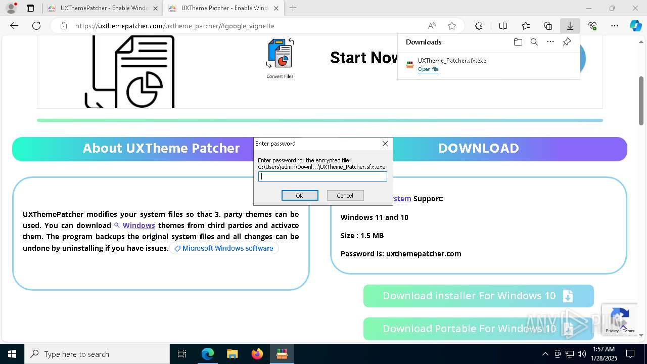
Task: Show hidden system tray icons
Action: click(545, 354)
